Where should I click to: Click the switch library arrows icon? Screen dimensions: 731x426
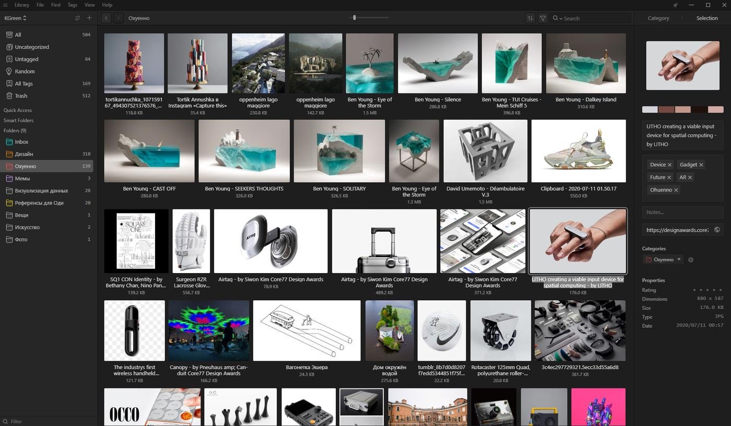pyautogui.click(x=77, y=18)
